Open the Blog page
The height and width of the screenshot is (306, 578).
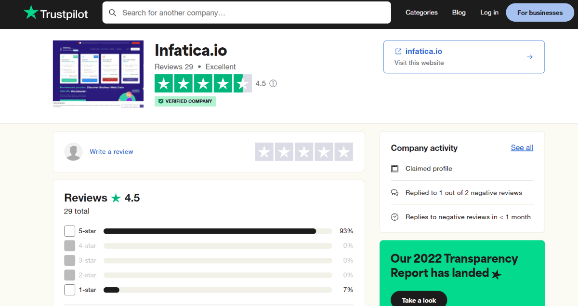(459, 13)
